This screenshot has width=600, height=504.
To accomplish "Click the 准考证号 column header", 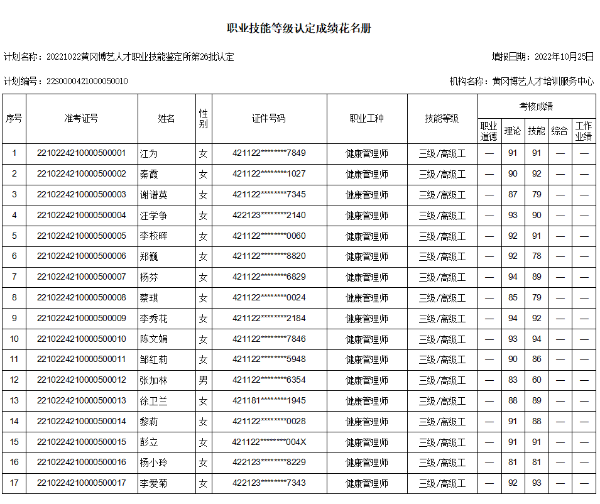I will (x=82, y=118).
